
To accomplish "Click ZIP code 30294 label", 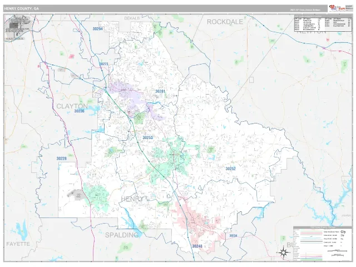I will point(98,29).
